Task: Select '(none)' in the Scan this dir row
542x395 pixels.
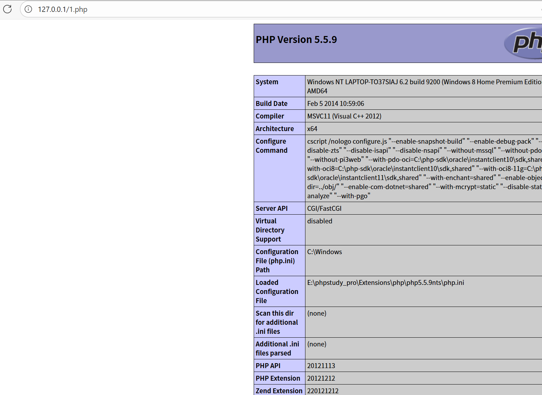Action: pos(317,313)
